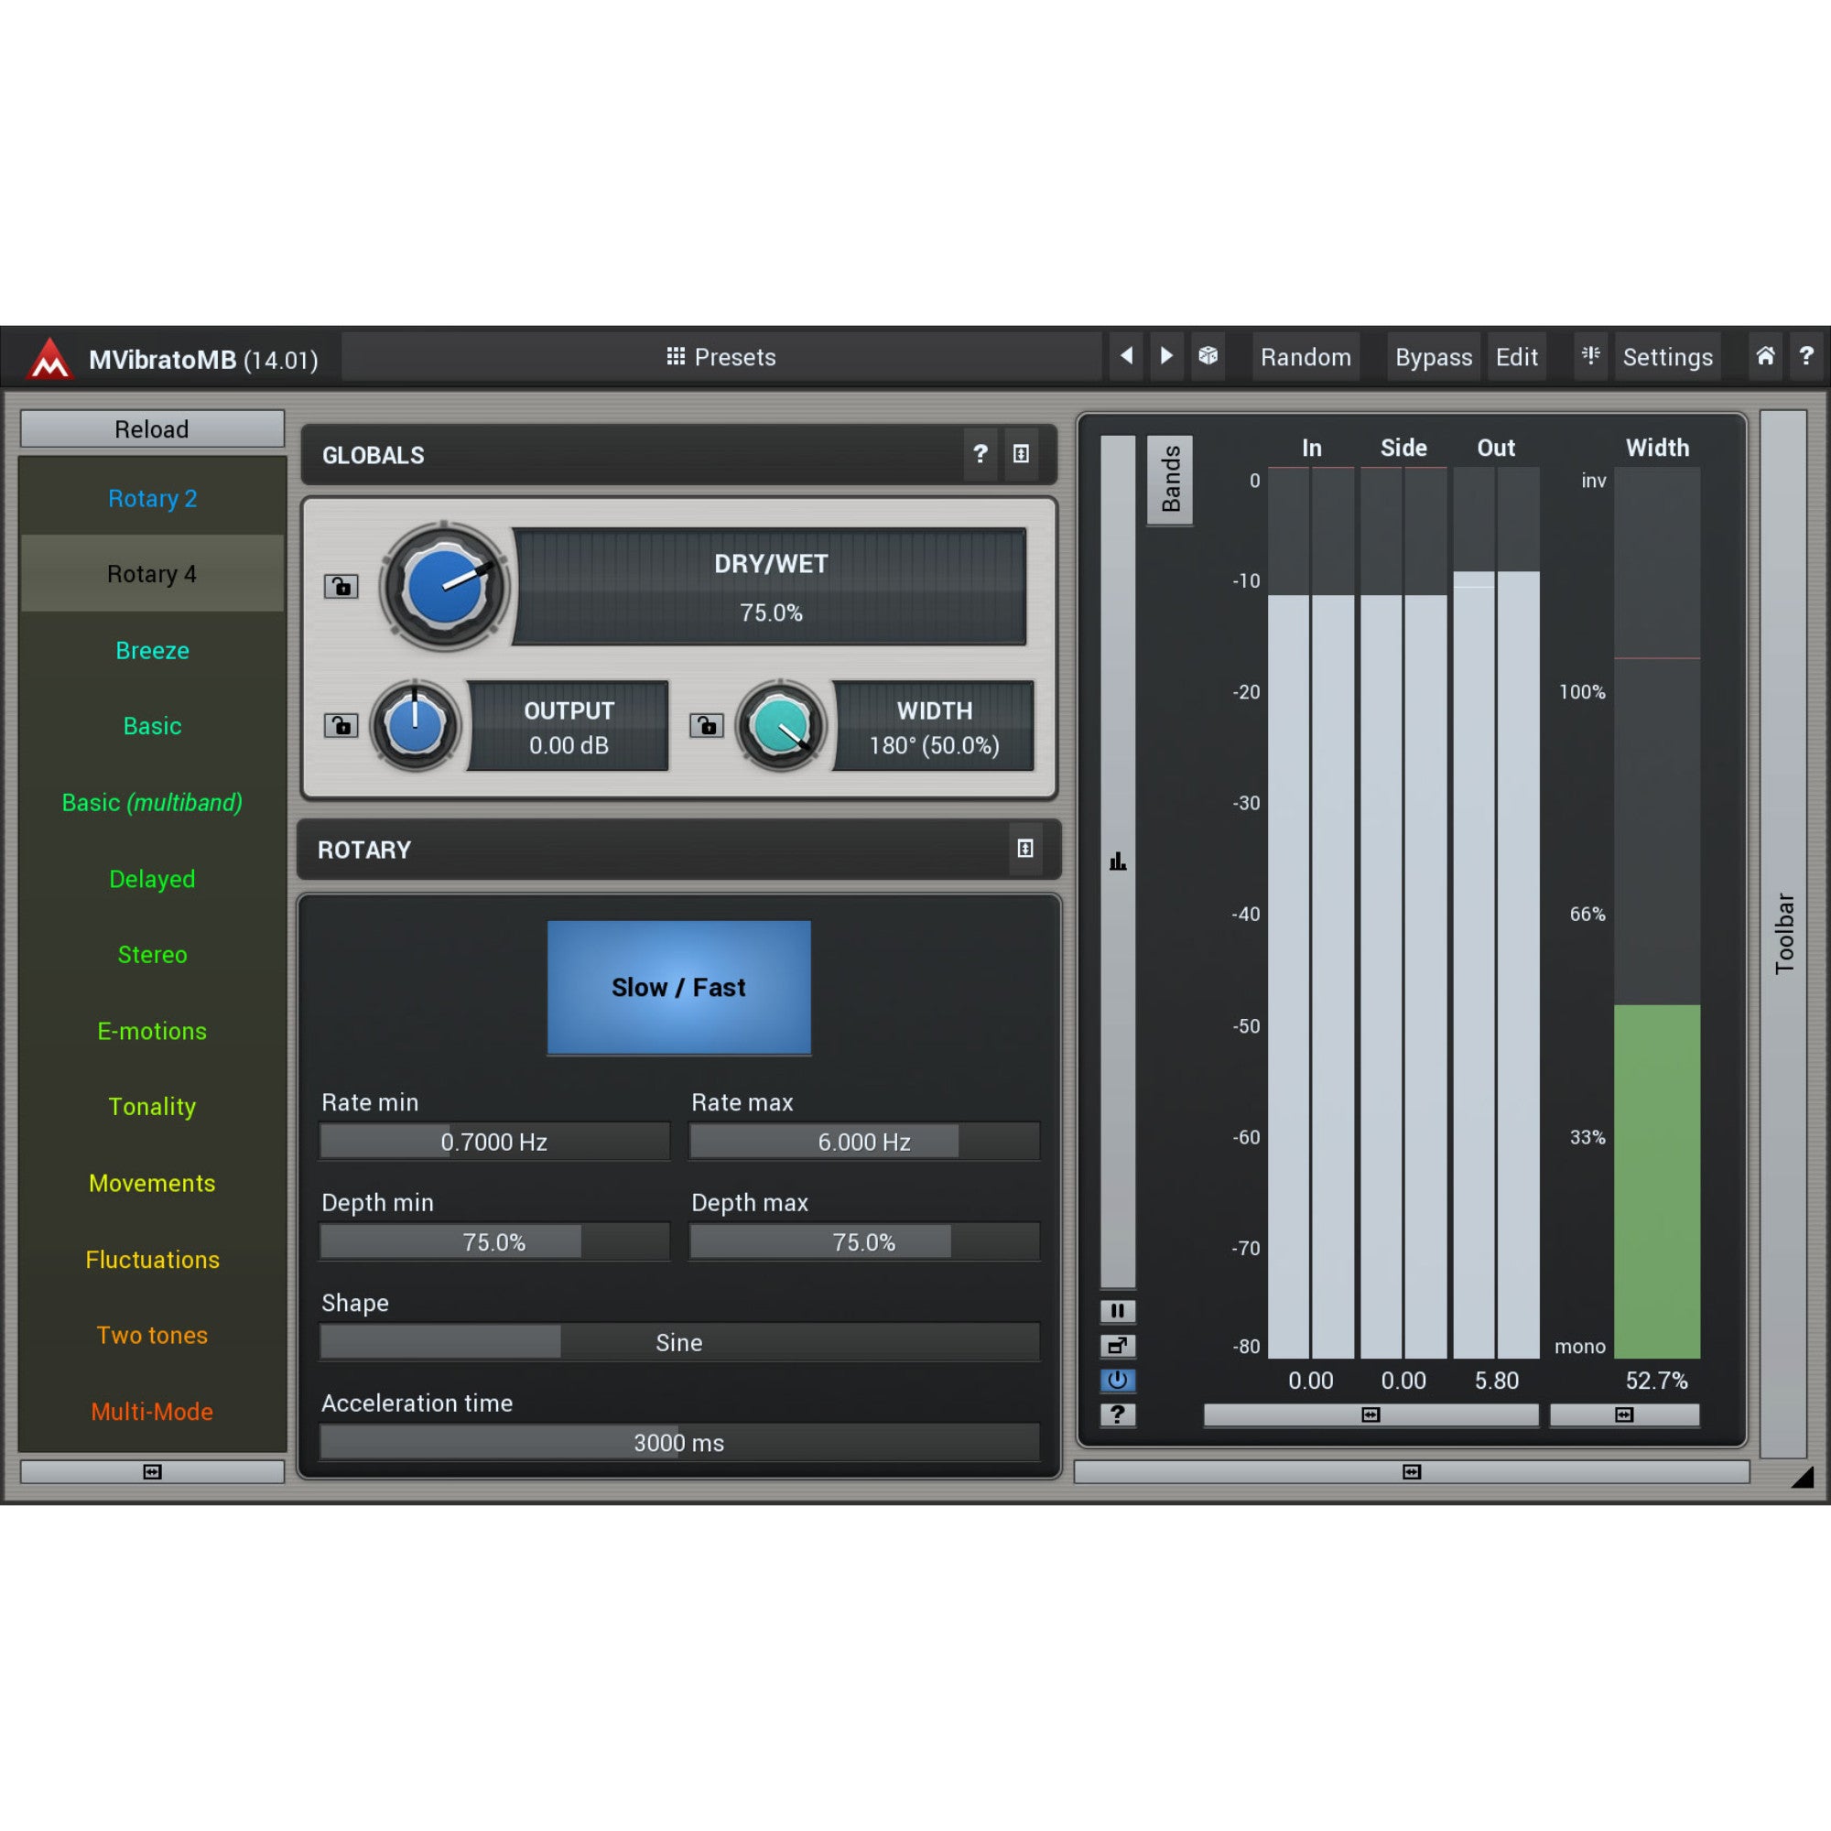Collapse the In/Side/Out meters section
The width and height of the screenshot is (1831, 1831).
click(1371, 1415)
